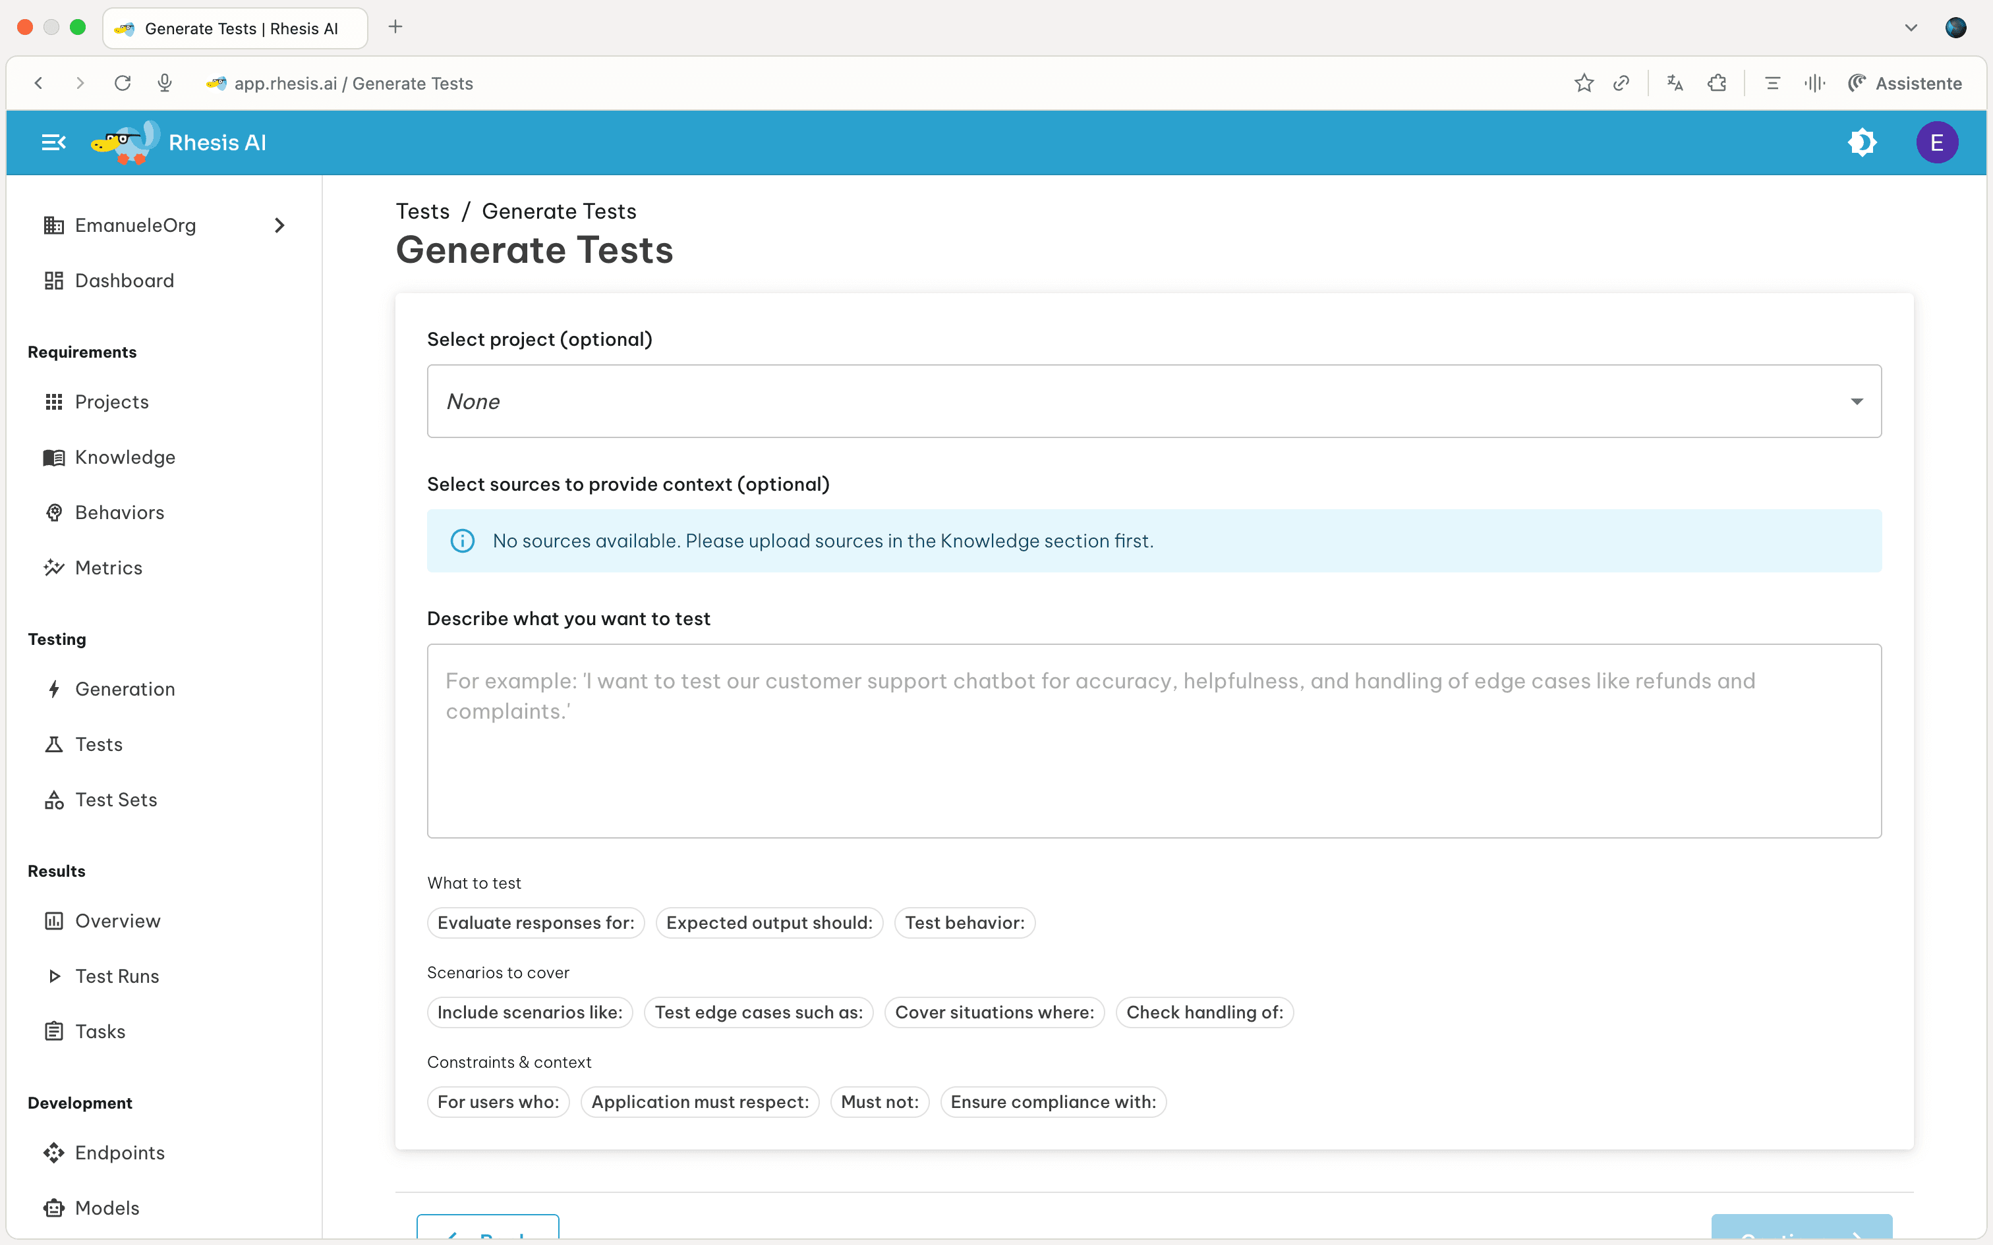
Task: Open the profile avatar marked E
Action: click(1937, 142)
